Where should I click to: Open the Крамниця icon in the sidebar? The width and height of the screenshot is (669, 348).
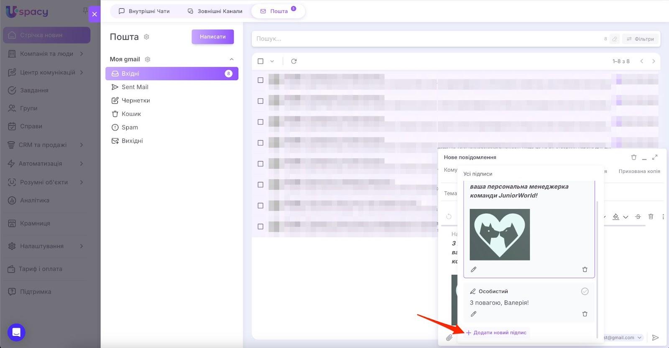(x=12, y=224)
